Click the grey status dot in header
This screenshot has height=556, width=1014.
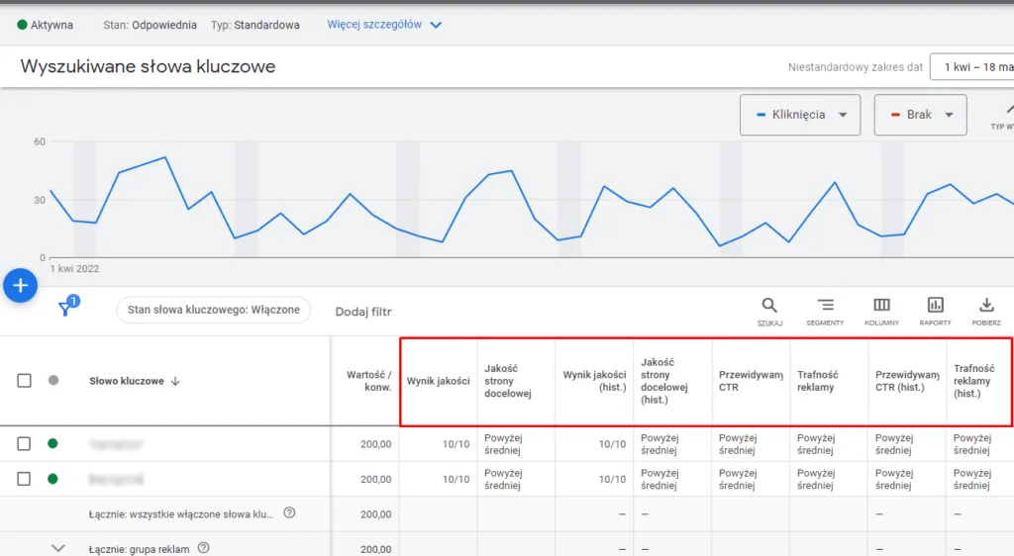53,380
